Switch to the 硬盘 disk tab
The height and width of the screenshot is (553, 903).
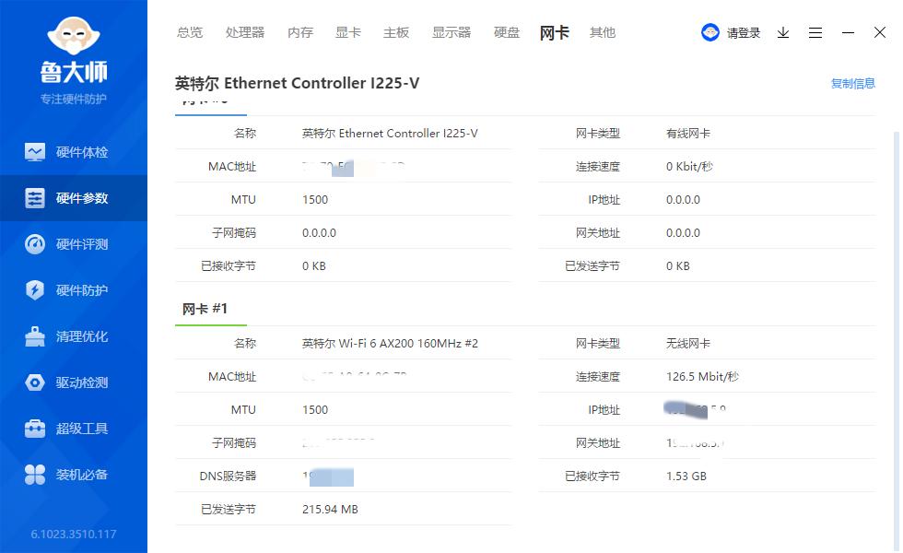coord(507,32)
